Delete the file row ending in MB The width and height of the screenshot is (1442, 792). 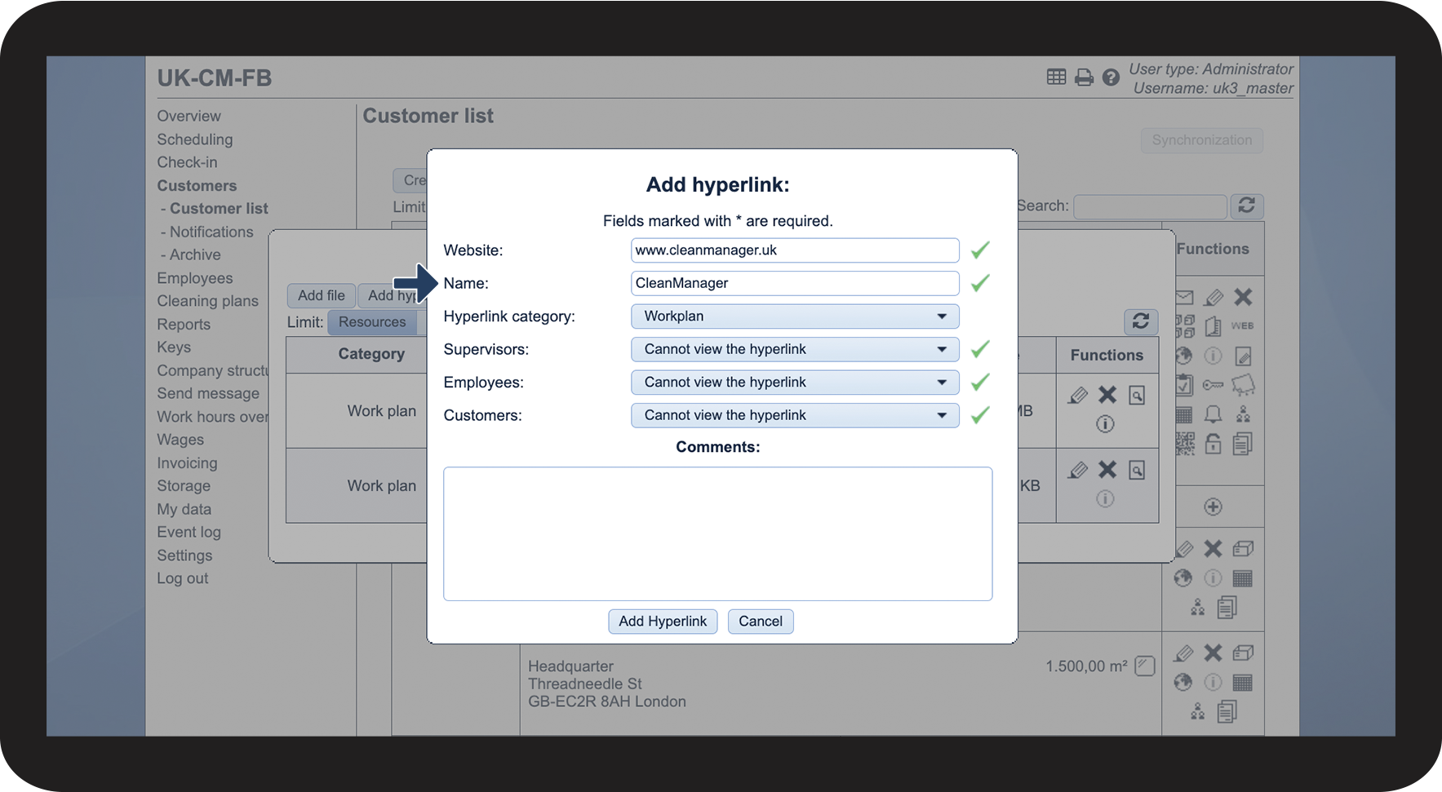(1107, 395)
